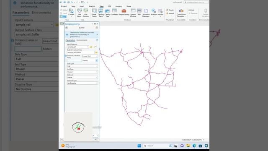Click the Output Feature Class text field

coord(80,52)
